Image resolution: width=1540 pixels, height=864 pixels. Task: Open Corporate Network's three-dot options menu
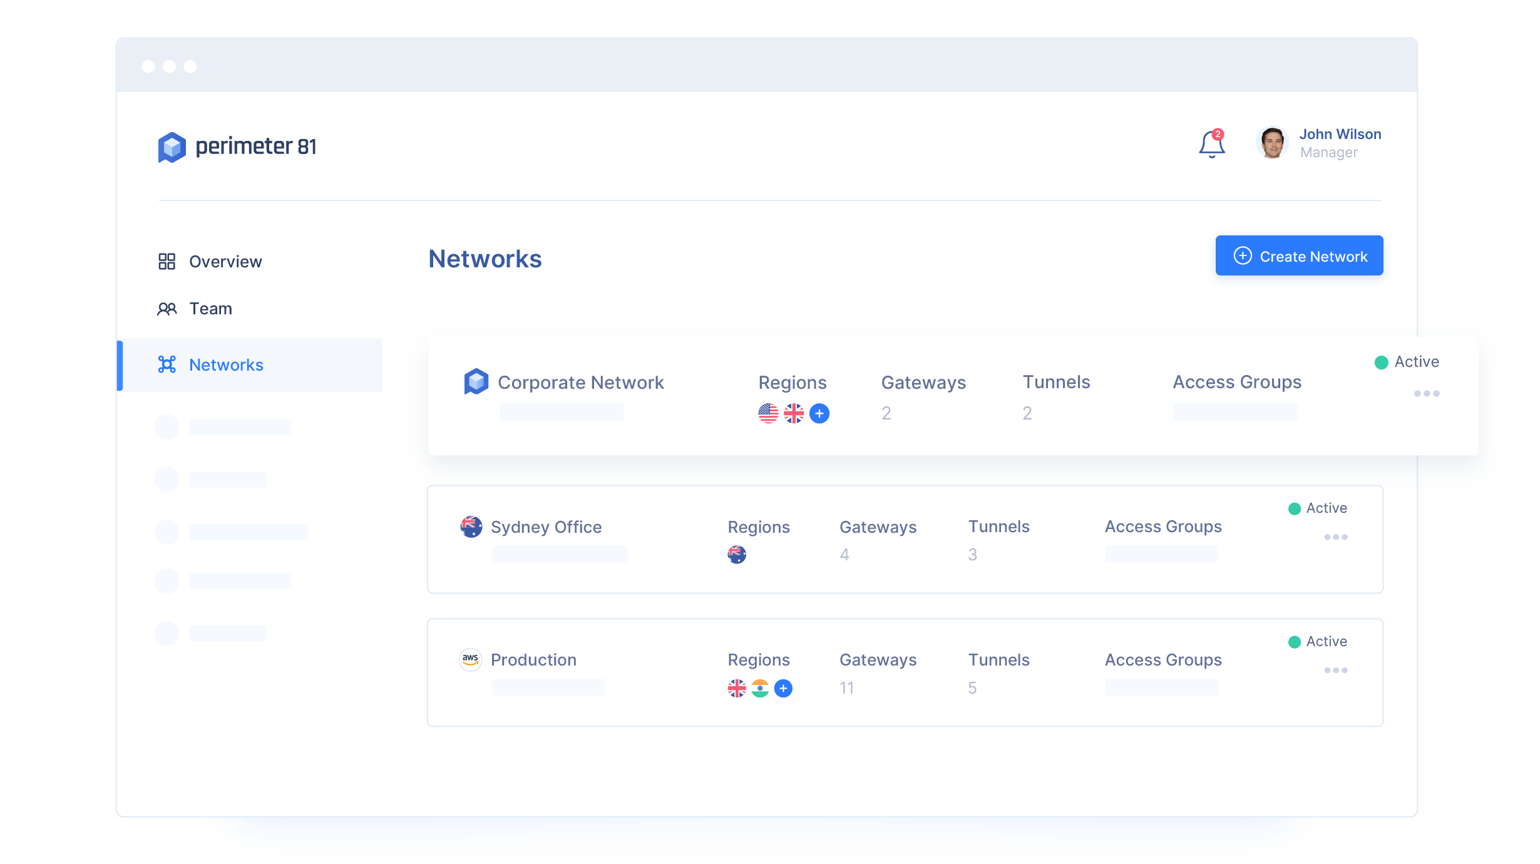1427,394
